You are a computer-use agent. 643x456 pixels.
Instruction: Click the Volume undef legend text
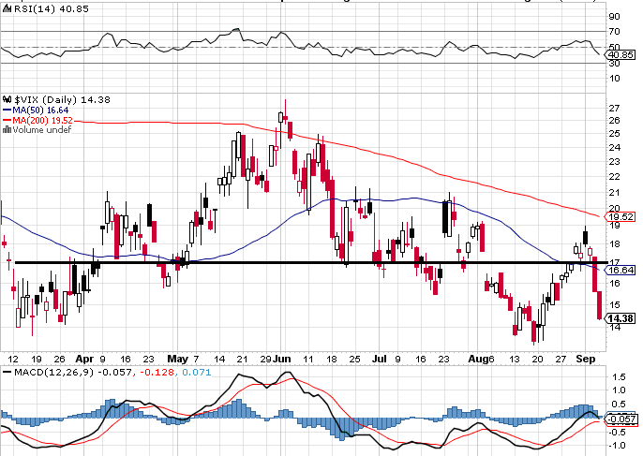40,129
